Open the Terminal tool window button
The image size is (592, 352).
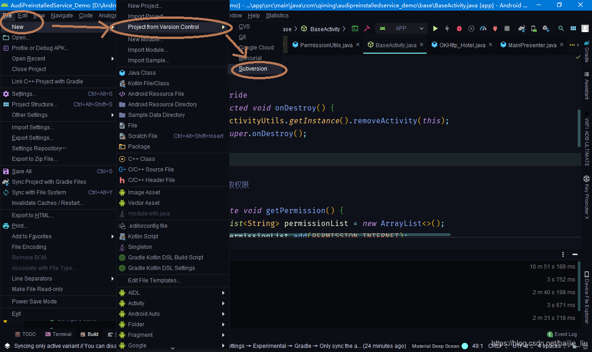(58, 334)
